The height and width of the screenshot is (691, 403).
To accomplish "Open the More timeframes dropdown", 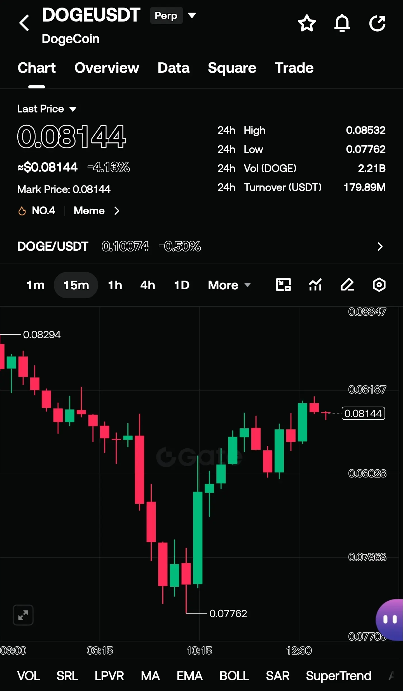I will tap(229, 285).
